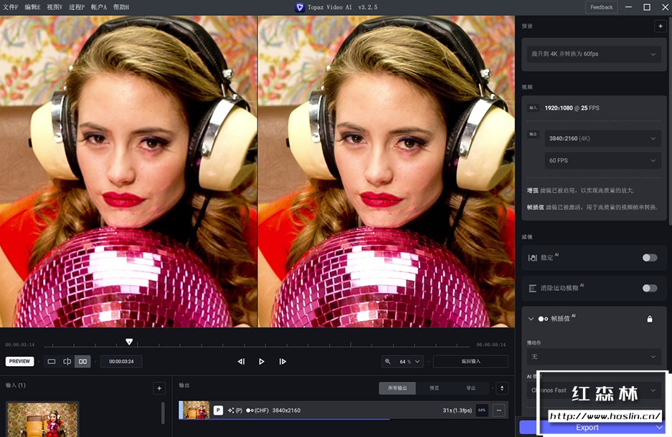
Task: Click the lock icon on 帧插值
Action: coord(650,319)
